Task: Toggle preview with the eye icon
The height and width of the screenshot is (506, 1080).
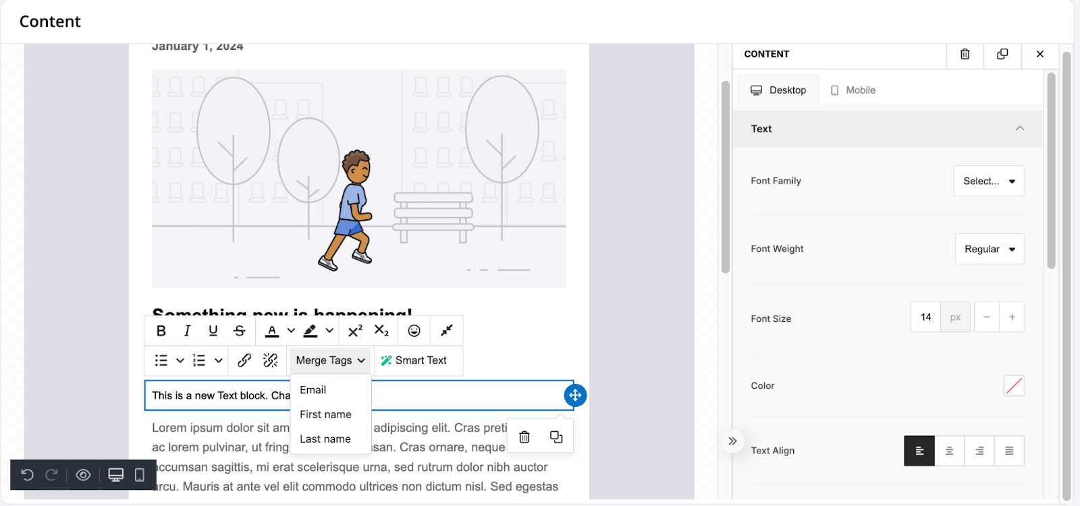Action: pos(83,475)
